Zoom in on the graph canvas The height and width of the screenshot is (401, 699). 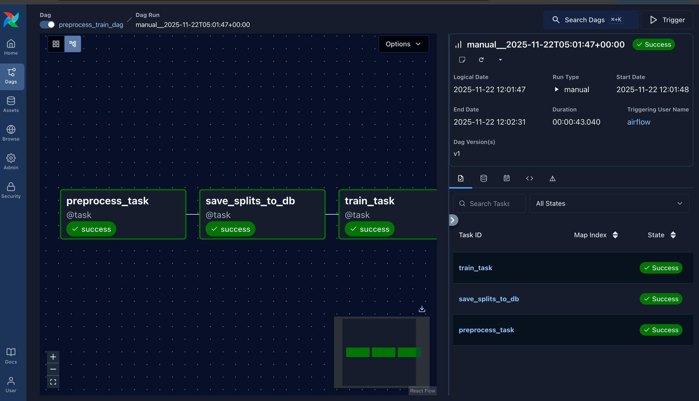click(x=53, y=357)
